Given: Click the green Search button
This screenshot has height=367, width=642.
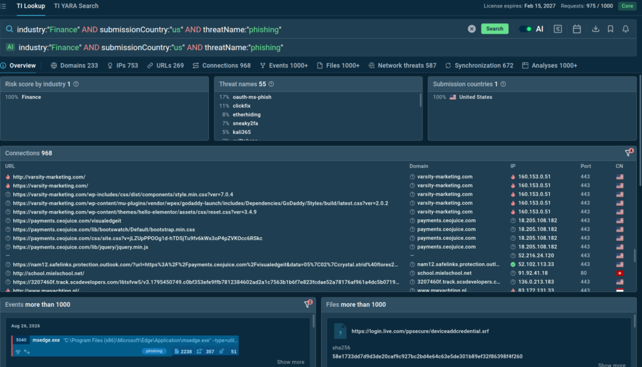Looking at the screenshot, I should tap(495, 29).
